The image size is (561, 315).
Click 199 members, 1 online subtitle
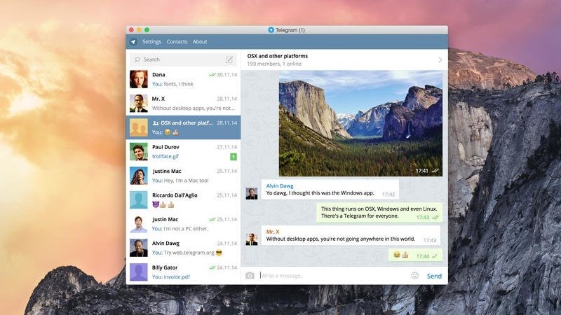tap(274, 64)
